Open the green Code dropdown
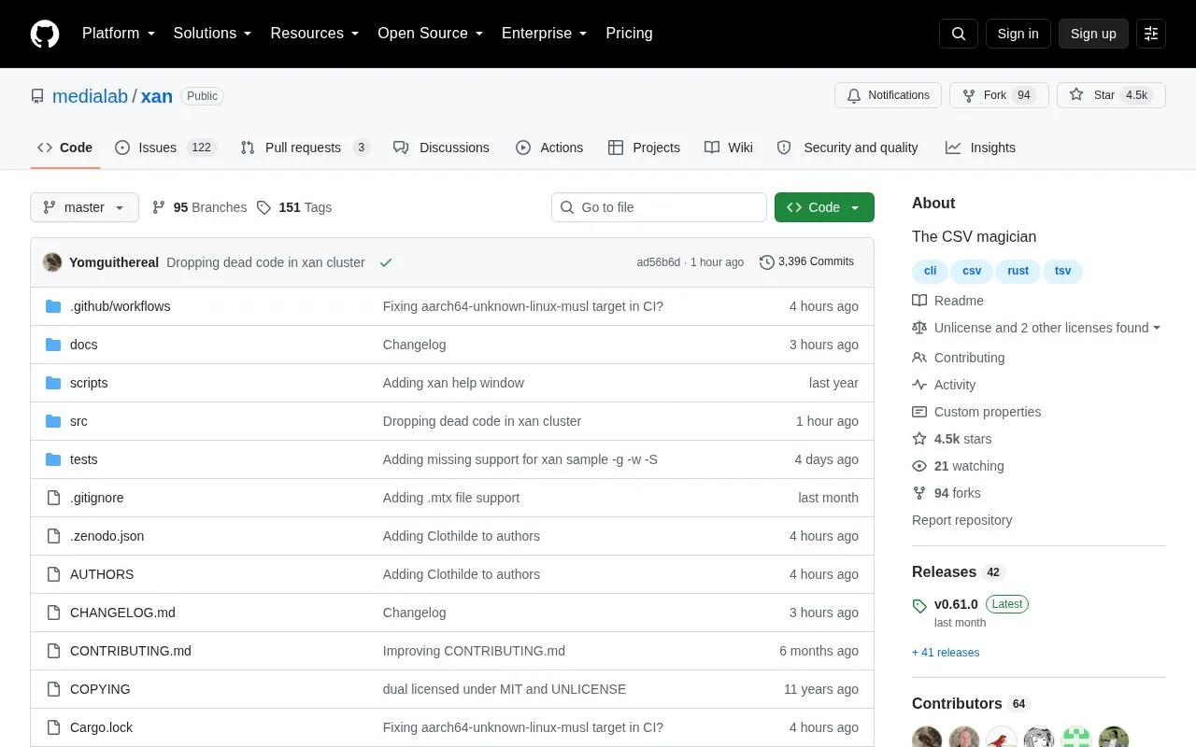1196x747 pixels. (x=824, y=207)
